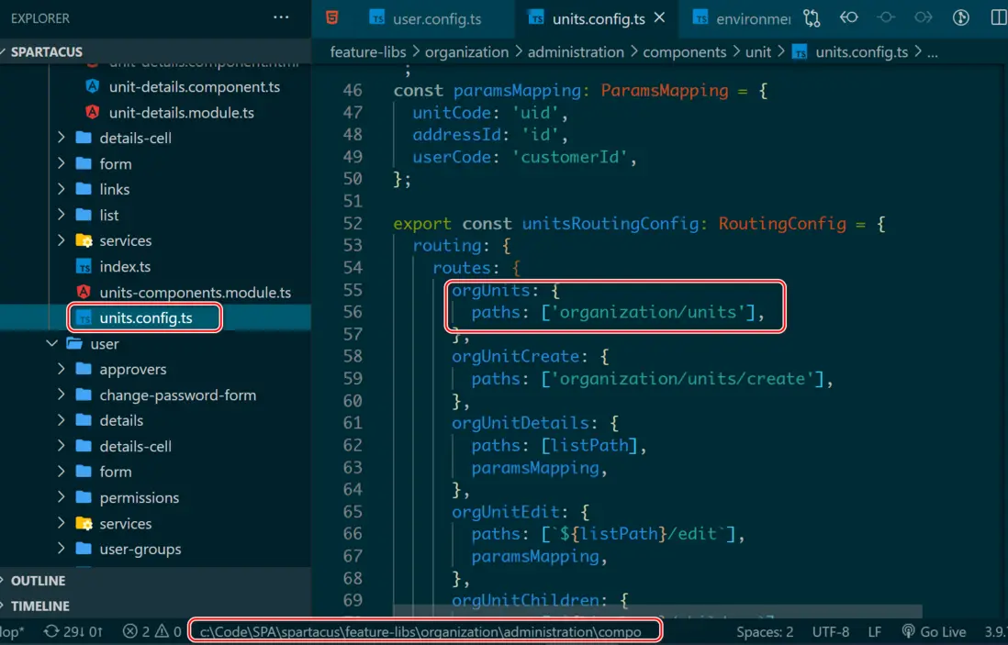Click the file path in the status bar
1008x645 pixels.
(x=421, y=632)
